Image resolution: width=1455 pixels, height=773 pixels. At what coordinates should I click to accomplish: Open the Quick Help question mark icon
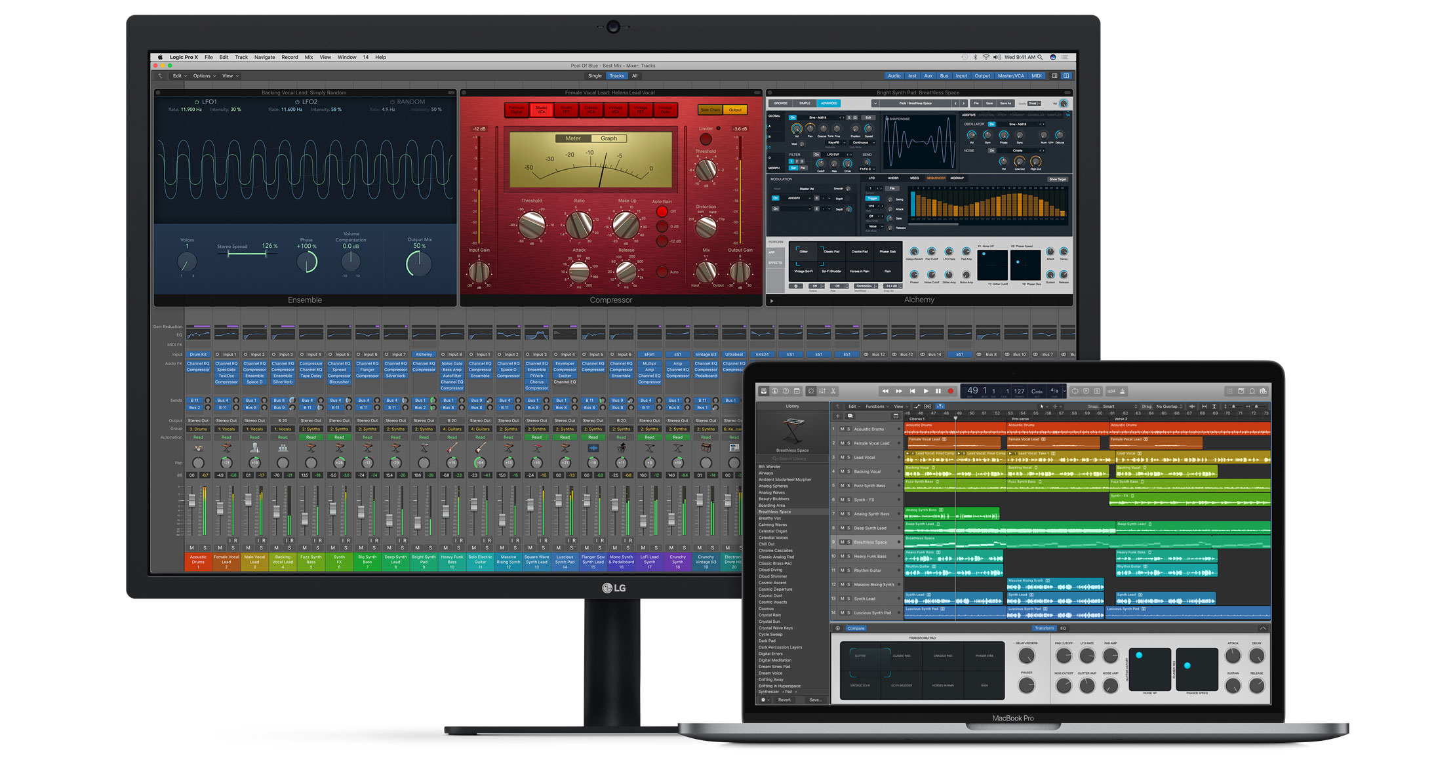pyautogui.click(x=786, y=391)
